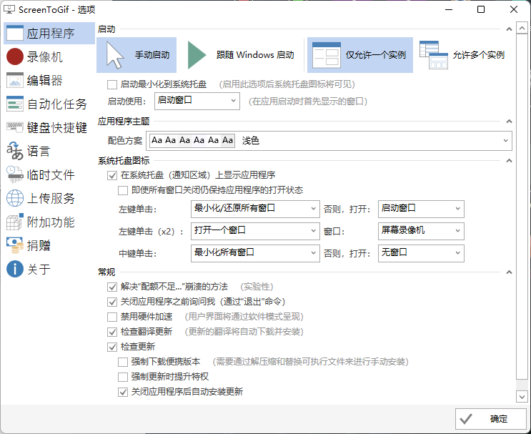
Task: Toggle 关闭应用程序后自动安装更新 checkbox
Action: pyautogui.click(x=123, y=393)
